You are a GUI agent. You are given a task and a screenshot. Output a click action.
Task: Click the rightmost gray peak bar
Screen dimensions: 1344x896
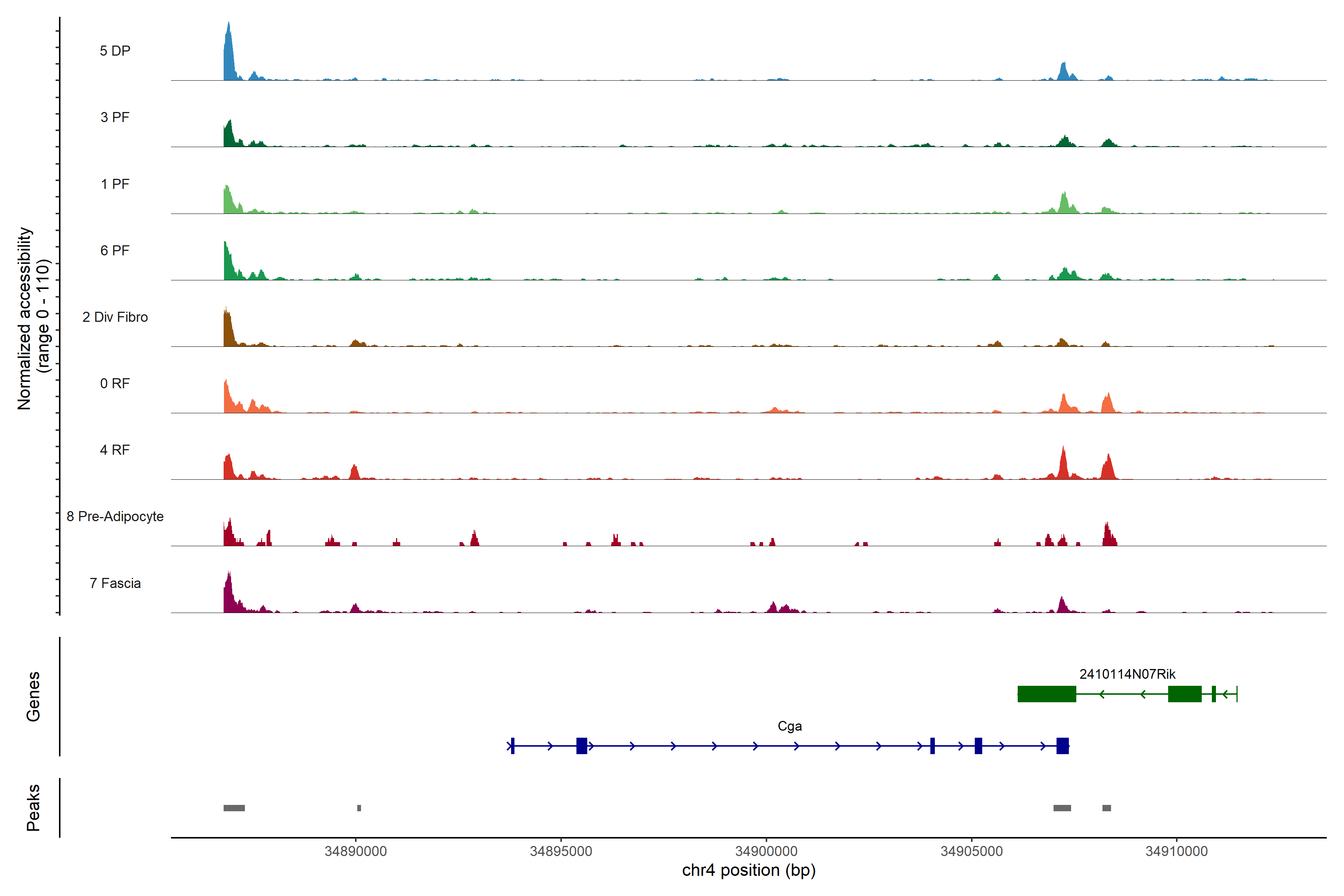point(1107,808)
